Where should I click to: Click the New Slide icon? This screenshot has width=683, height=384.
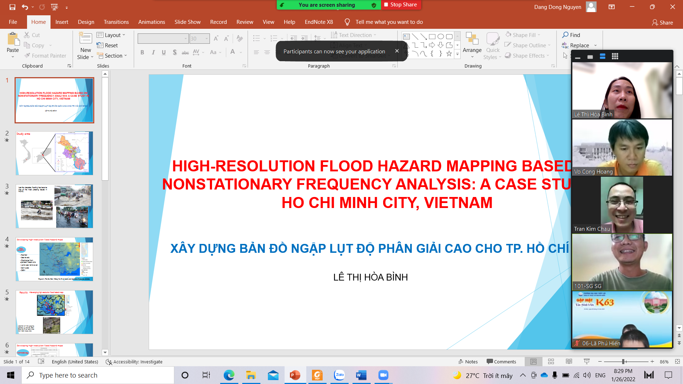(x=85, y=38)
